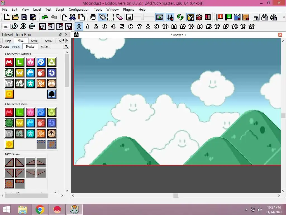
Task: Go to top-right corner of section
Action: (x=60, y=27)
